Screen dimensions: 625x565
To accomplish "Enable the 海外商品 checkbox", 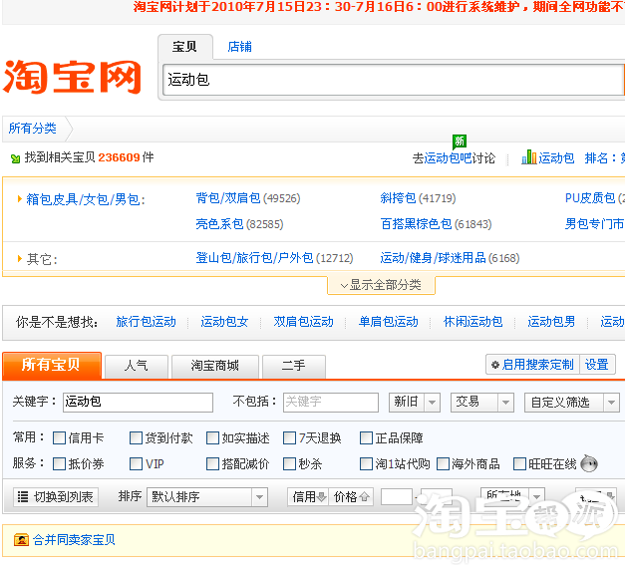I will pos(444,463).
